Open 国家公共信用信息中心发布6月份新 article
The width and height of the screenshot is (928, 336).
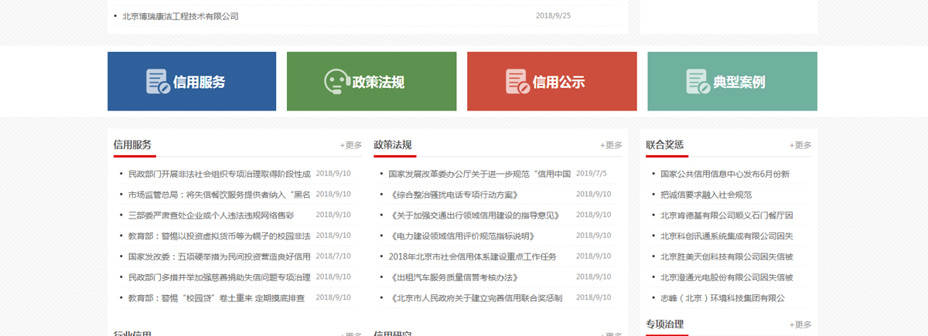pyautogui.click(x=725, y=174)
